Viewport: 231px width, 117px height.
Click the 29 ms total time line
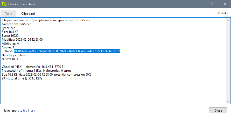pos(22,78)
